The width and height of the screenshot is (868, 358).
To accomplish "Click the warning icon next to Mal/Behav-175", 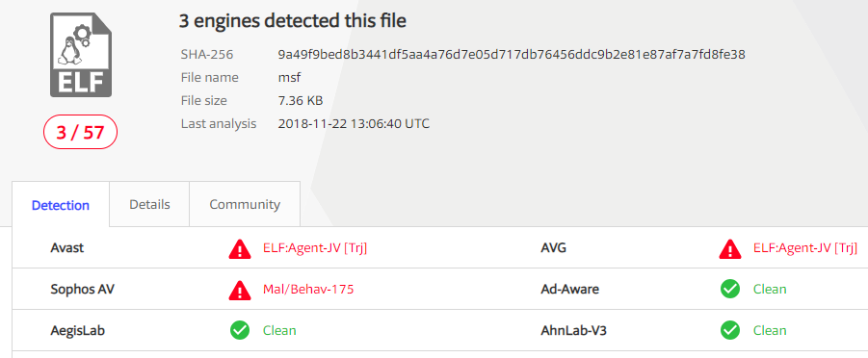I will tap(240, 290).
